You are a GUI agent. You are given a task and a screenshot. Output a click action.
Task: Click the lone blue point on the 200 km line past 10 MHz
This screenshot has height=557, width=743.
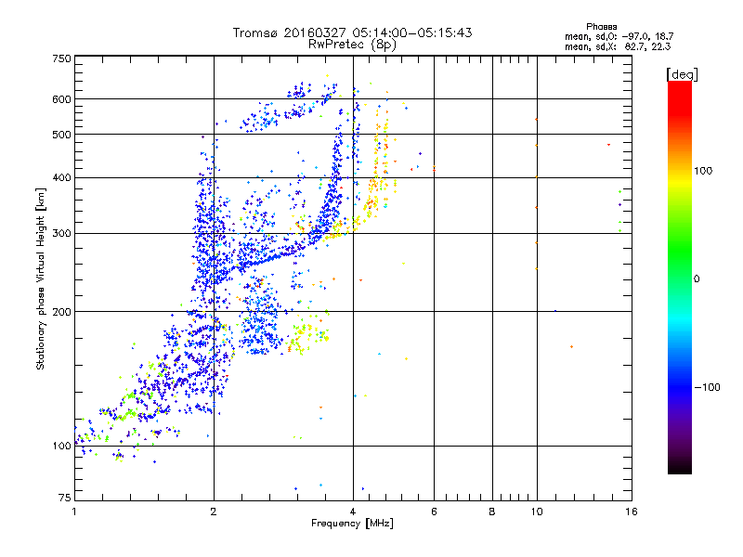(554, 311)
